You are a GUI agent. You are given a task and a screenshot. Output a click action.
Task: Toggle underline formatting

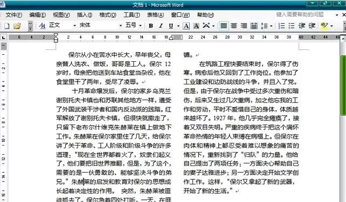point(171,26)
